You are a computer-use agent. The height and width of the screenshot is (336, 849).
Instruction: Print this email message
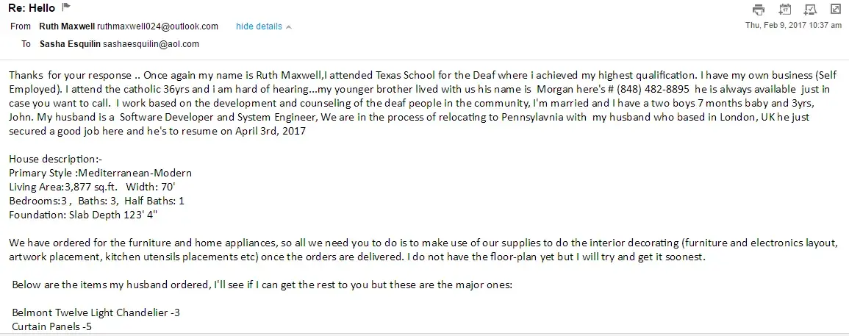point(759,10)
